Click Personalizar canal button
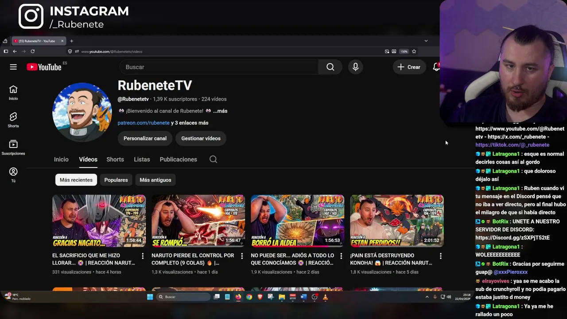This screenshot has height=319, width=567. (x=145, y=138)
